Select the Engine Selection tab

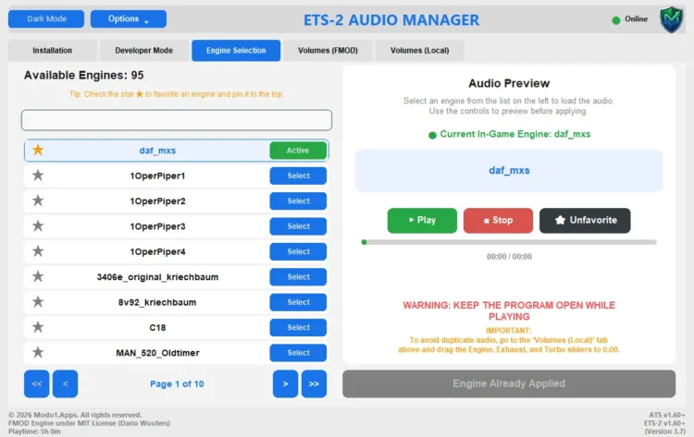point(236,51)
